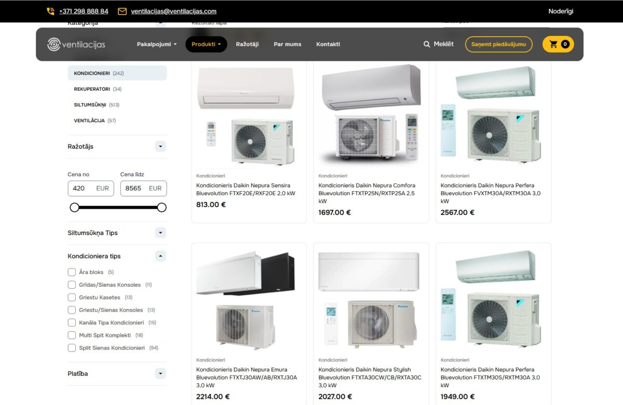623x405 pixels.
Task: Click the Cena no label
Action: tap(78, 174)
